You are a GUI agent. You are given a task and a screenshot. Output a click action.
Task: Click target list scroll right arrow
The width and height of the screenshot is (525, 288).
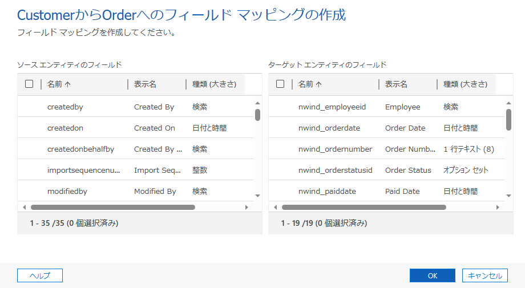[x=498, y=208]
